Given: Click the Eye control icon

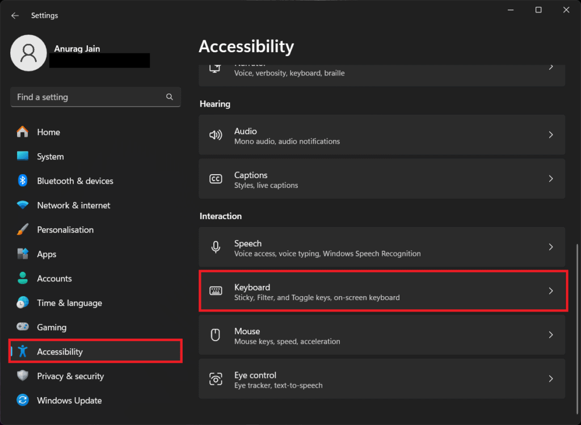Looking at the screenshot, I should [216, 378].
